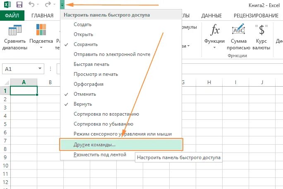The width and height of the screenshot is (283, 189).
Task: Enable Быстрая печать in the menu
Action: click(121, 64)
